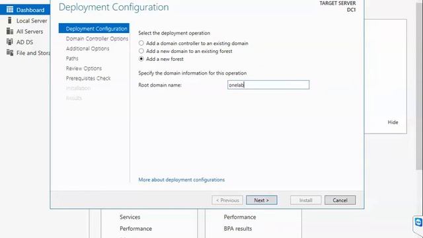
Task: Go to Review Options step
Action: [x=84, y=68]
